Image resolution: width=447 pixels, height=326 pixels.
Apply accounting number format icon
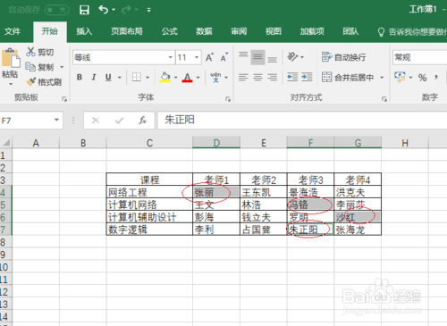click(x=400, y=77)
